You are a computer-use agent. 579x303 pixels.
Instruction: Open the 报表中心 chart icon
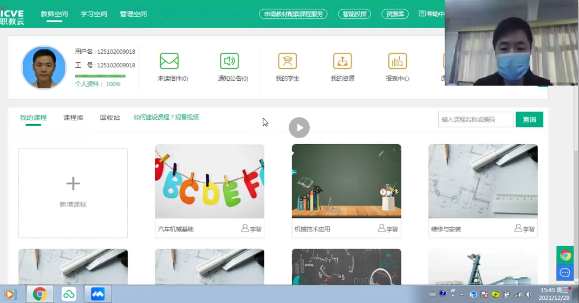pos(398,61)
